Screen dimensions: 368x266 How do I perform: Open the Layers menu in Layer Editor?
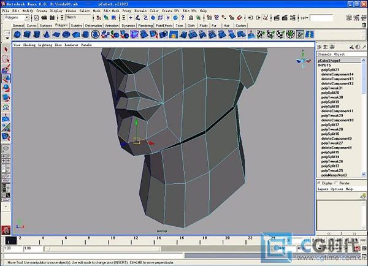pos(323,189)
